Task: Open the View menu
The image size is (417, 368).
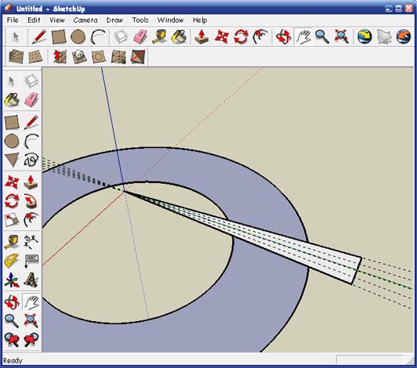Action: tap(57, 20)
